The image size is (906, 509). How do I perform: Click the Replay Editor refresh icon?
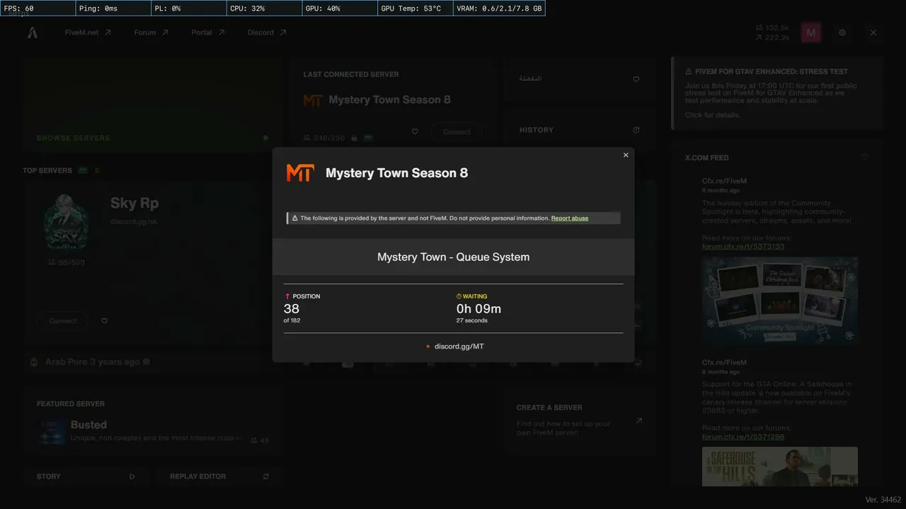click(266, 476)
